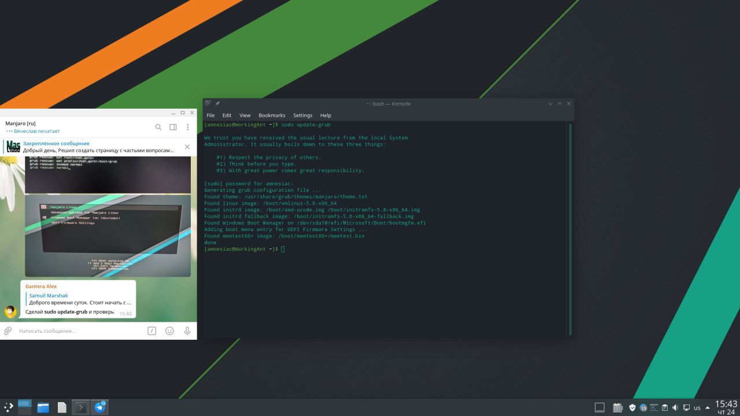Open the terminal tray icon
Image resolution: width=740 pixels, height=416 pixels.
pos(654,407)
